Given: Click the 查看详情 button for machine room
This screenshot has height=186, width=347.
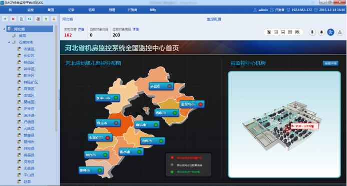Looking at the screenshot, I should pos(330,63).
